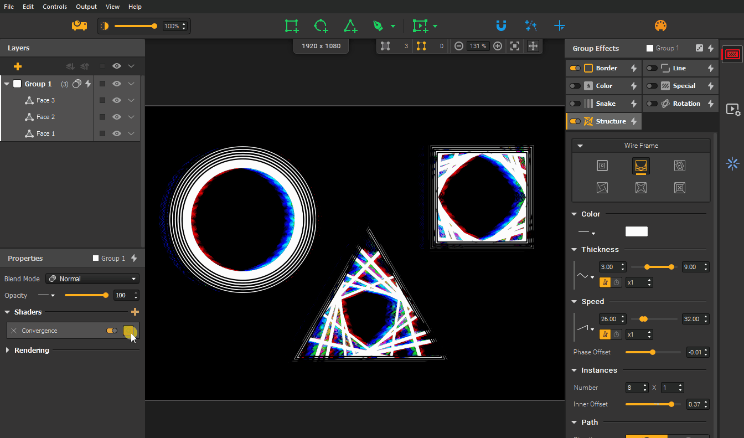The height and width of the screenshot is (438, 744).
Task: Open the Blend Mode dropdown
Action: coord(92,279)
